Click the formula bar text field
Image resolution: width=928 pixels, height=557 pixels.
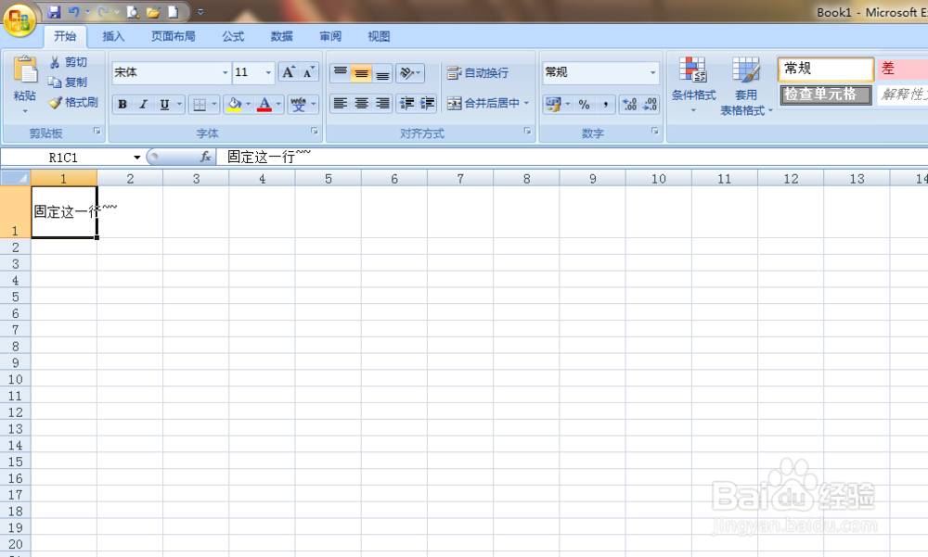pyautogui.click(x=571, y=157)
